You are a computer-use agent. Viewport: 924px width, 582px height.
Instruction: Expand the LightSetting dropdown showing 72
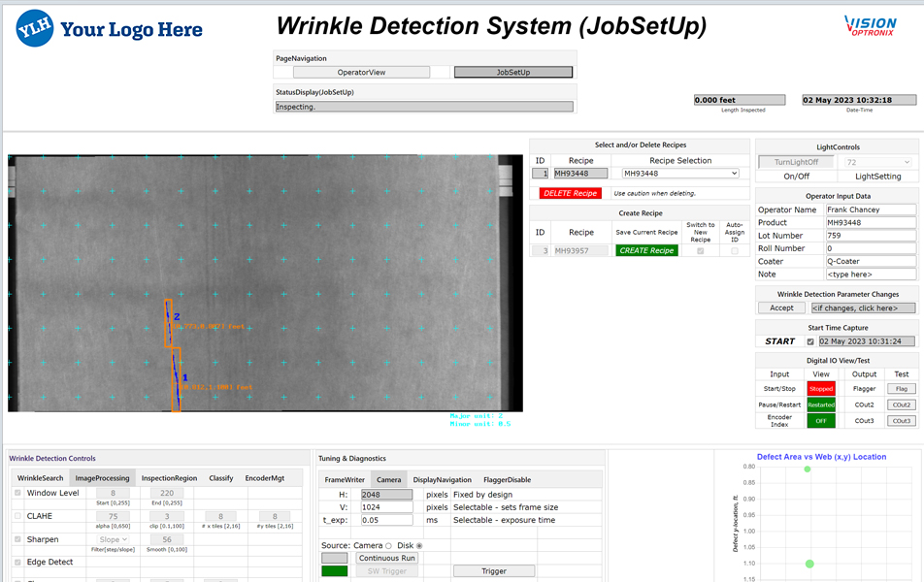[x=878, y=162]
